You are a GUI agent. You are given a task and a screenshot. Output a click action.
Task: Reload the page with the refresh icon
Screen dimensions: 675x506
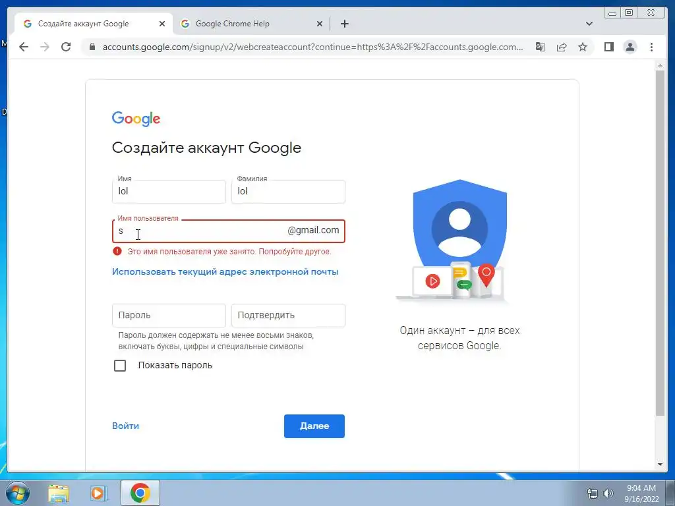pyautogui.click(x=66, y=47)
